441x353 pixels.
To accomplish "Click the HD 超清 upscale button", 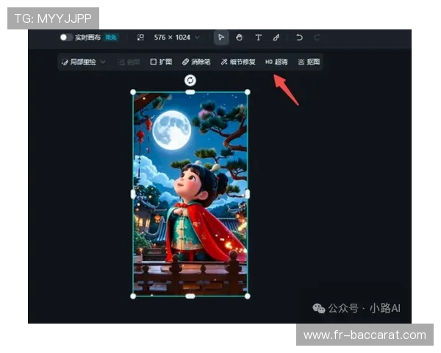I will click(x=276, y=62).
